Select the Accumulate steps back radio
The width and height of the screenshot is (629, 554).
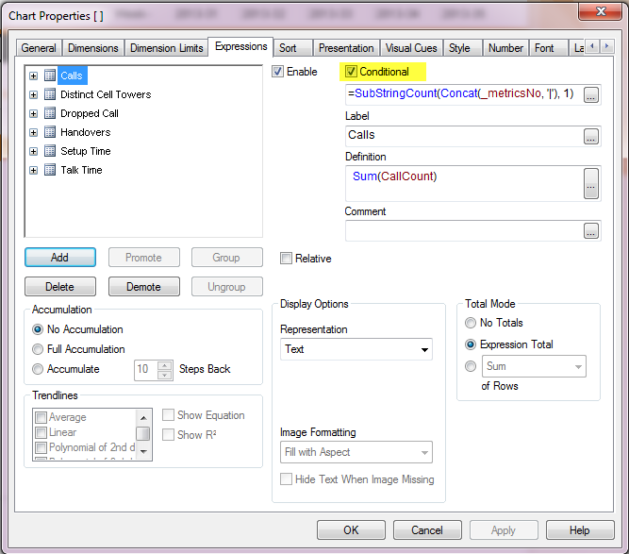point(38,369)
